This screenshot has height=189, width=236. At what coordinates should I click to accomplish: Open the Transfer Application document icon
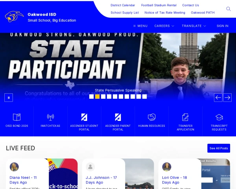pos(185,117)
